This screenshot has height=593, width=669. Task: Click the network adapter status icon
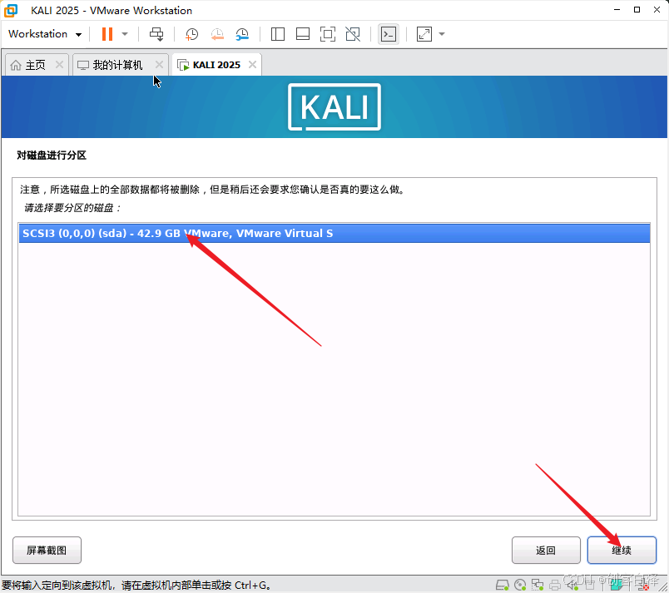(x=538, y=585)
